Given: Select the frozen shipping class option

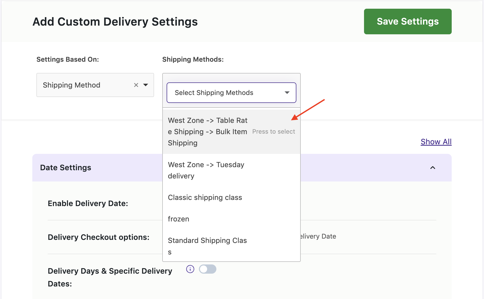Looking at the screenshot, I should [178, 219].
